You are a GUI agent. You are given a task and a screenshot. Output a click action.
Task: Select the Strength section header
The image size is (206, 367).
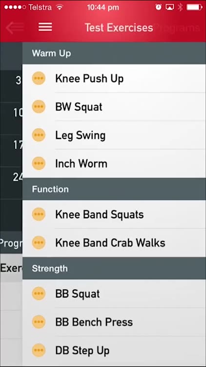click(x=114, y=268)
